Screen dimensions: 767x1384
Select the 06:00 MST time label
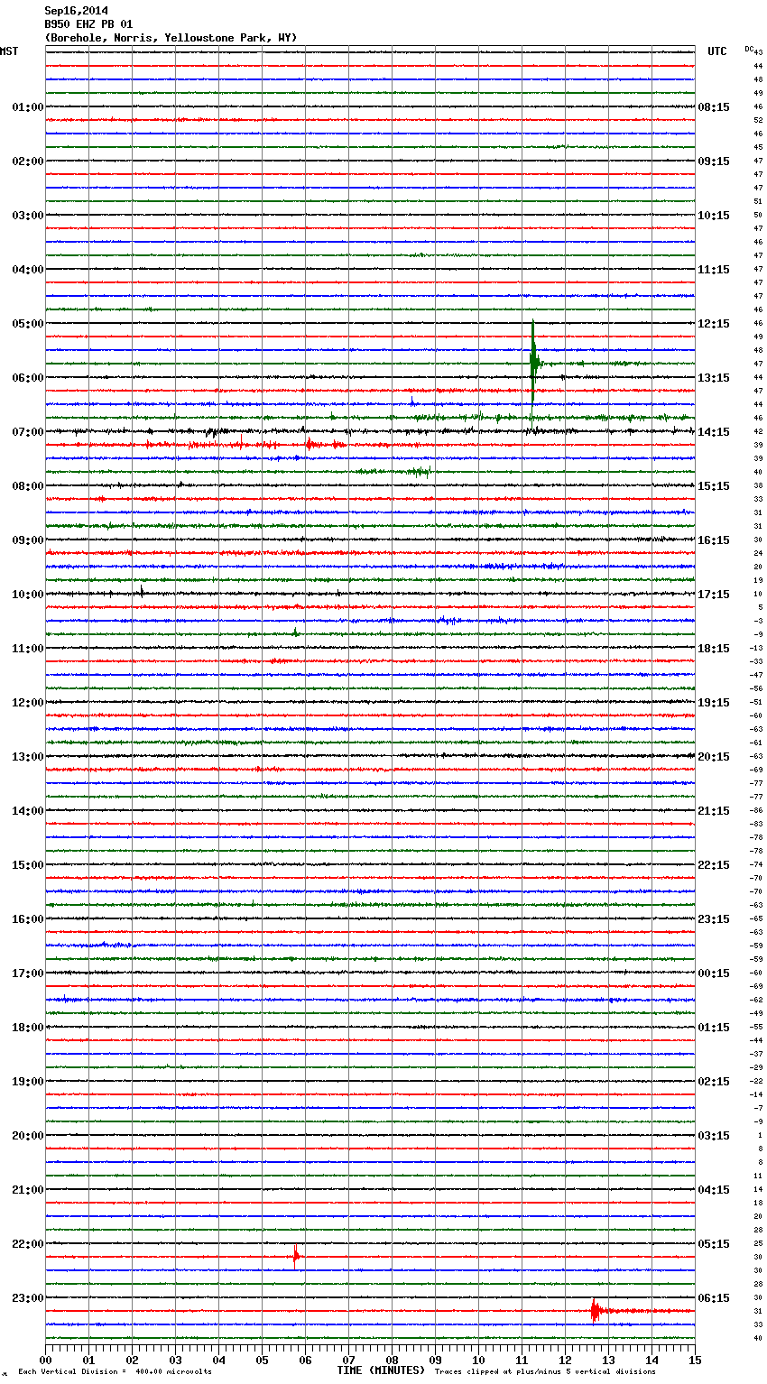pos(28,378)
